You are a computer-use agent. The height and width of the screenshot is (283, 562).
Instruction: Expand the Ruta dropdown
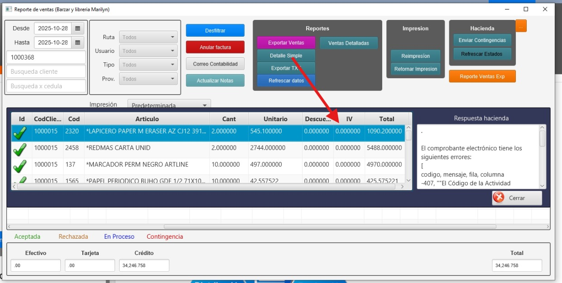pos(148,38)
